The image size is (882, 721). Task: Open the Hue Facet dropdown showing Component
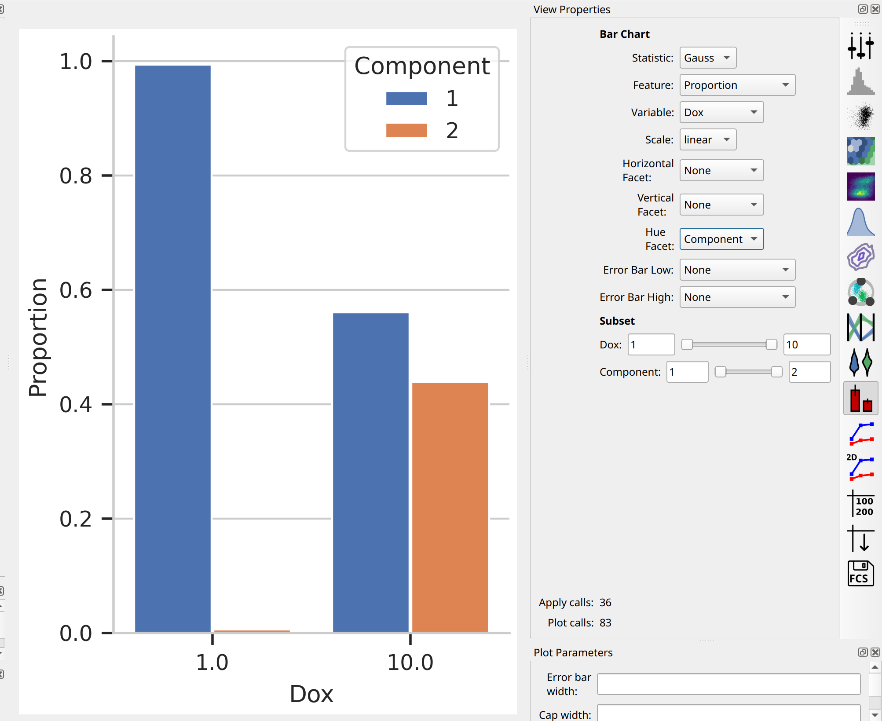pyautogui.click(x=721, y=239)
